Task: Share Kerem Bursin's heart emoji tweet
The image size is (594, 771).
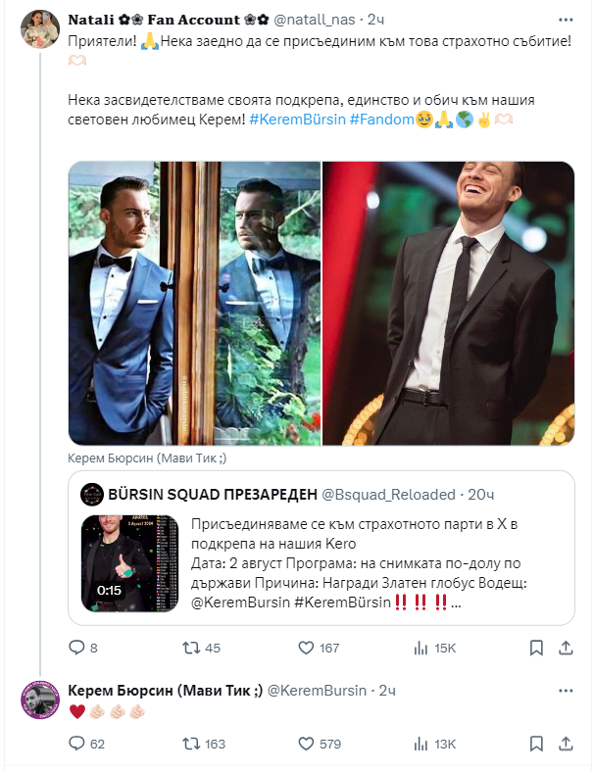Action: point(567,745)
